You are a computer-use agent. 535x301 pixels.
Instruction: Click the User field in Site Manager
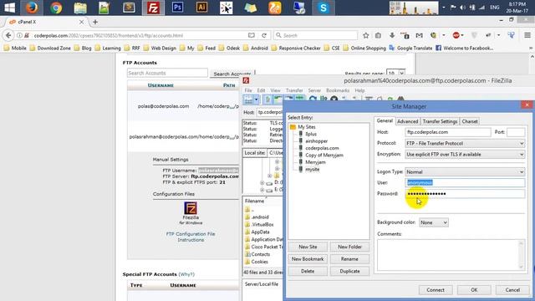point(465,182)
